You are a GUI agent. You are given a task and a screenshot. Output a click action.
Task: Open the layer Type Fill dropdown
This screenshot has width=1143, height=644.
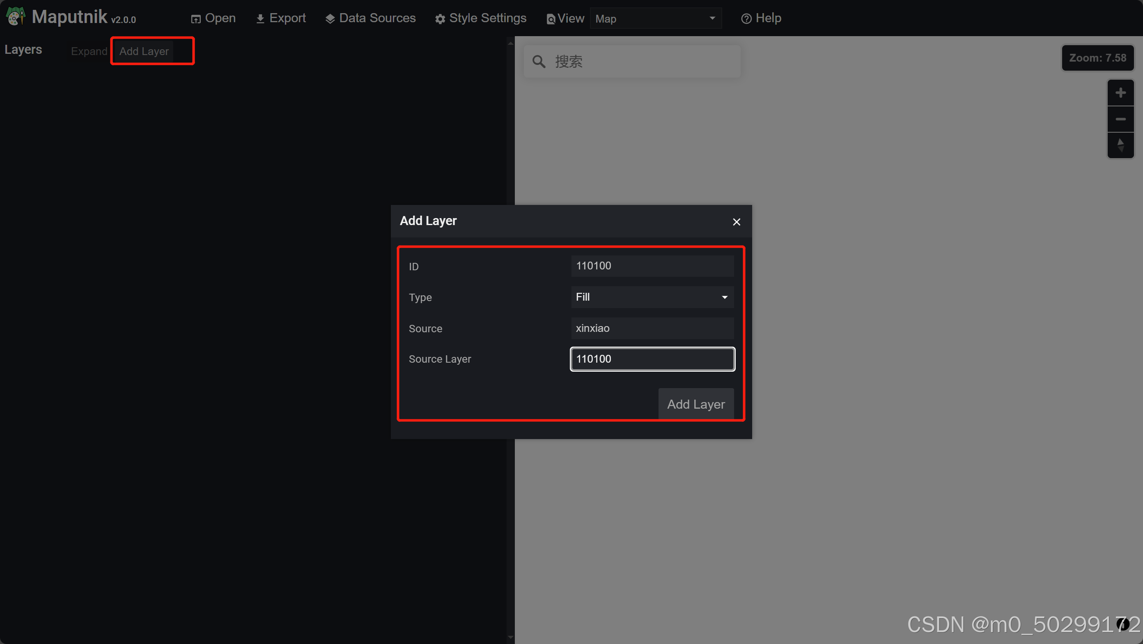652,297
